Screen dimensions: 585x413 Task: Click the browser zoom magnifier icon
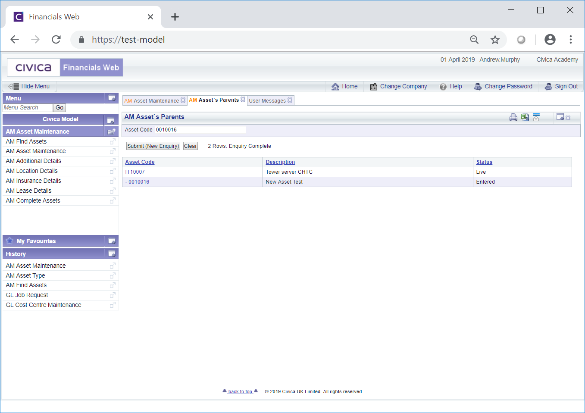click(474, 40)
